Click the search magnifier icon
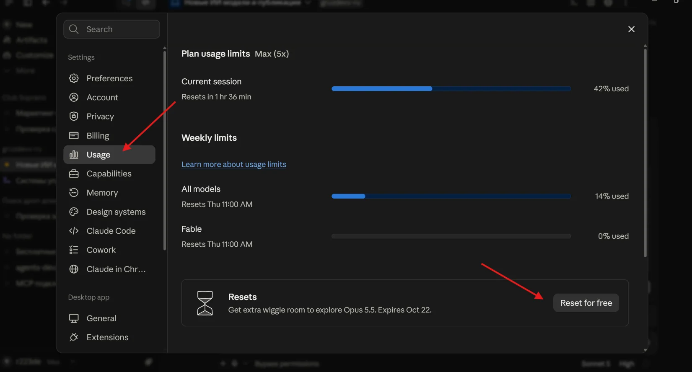Screen dimensions: 692x372 pos(74,29)
